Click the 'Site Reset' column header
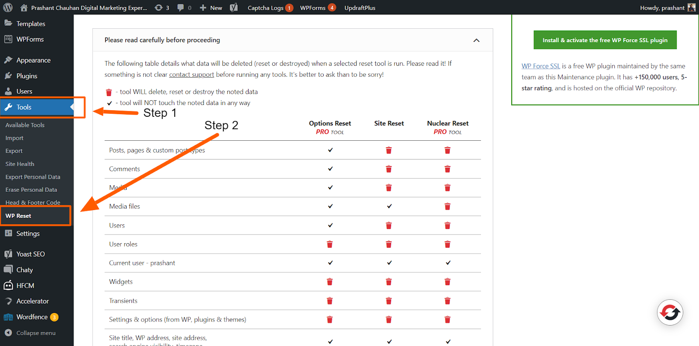This screenshot has width=699, height=346. tap(389, 123)
